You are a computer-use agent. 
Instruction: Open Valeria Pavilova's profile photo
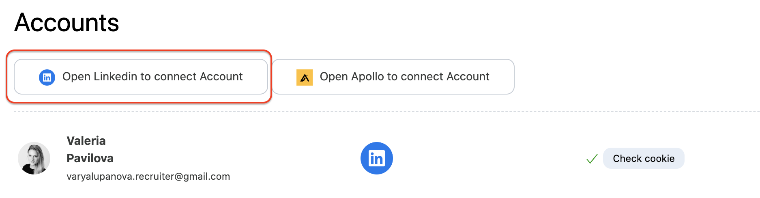coord(34,158)
